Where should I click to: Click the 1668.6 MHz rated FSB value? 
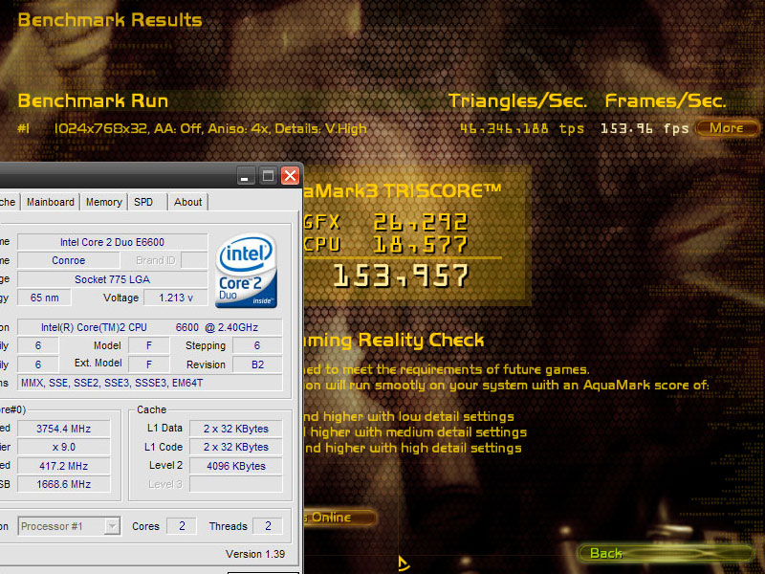tap(64, 484)
